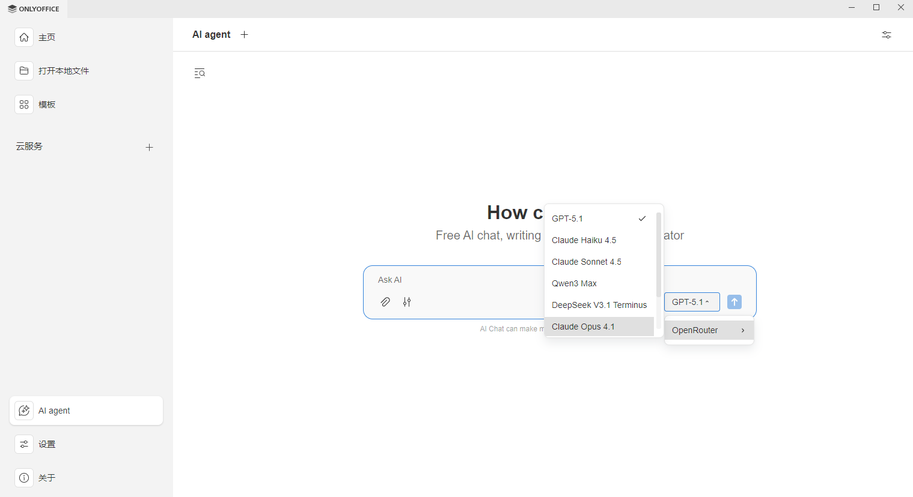Add a cloud service with 云服务 plus button

pos(149,147)
